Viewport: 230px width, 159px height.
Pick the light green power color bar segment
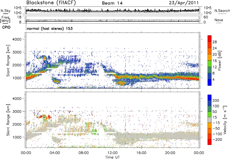210,63
